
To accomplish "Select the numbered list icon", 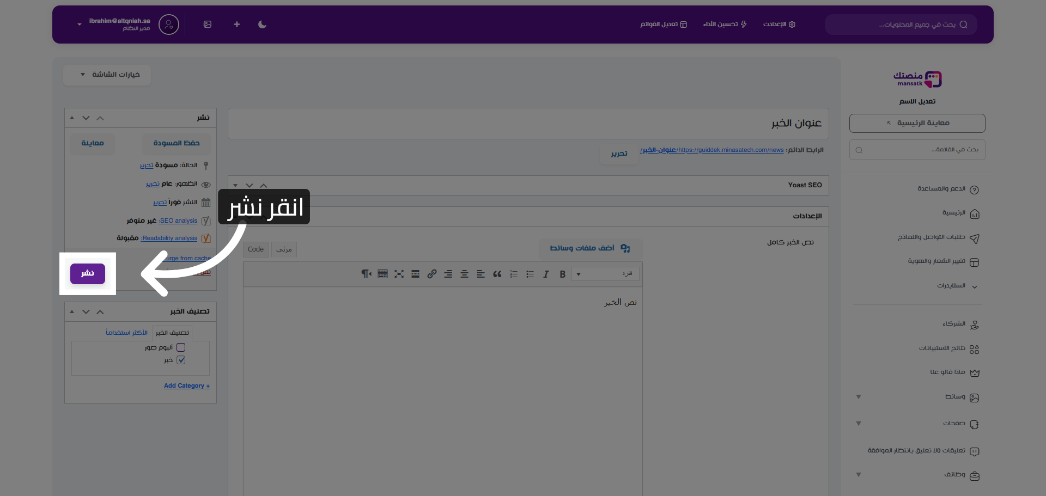I will tap(513, 274).
